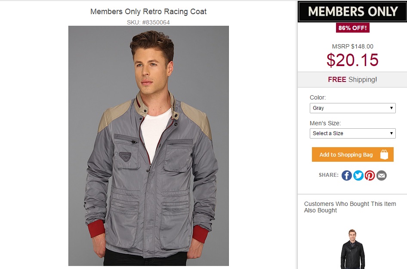The image size is (407, 269).
Task: Click the FREE Shipping banner
Action: click(x=352, y=79)
